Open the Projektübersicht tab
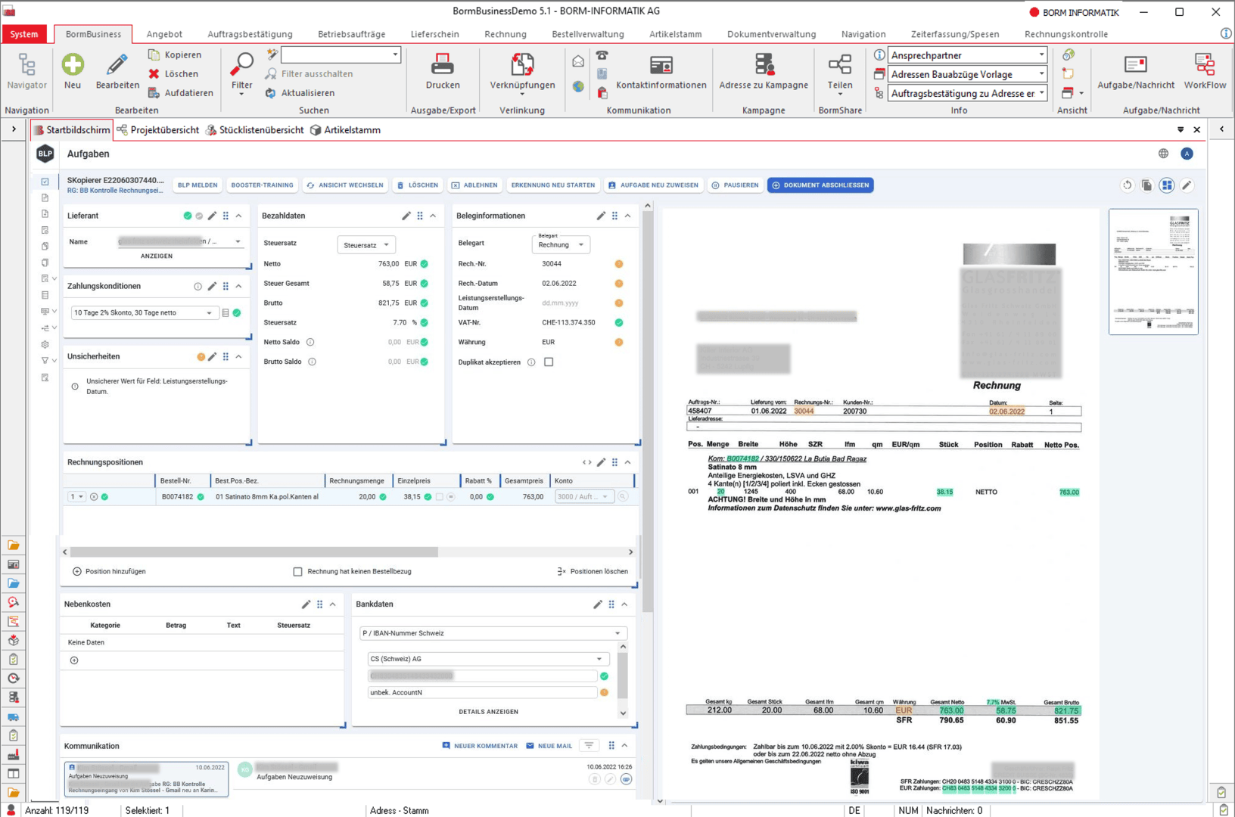This screenshot has width=1235, height=817. point(163,129)
